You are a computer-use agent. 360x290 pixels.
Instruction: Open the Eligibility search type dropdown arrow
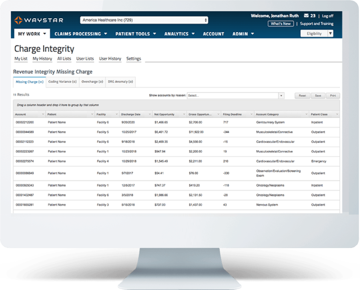(330, 33)
